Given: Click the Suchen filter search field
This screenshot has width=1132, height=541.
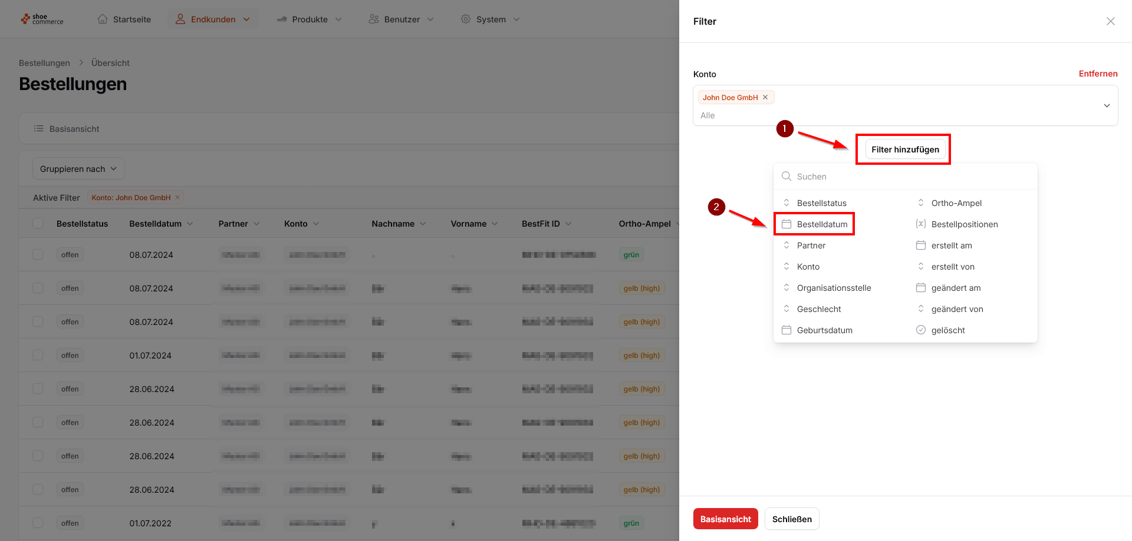Looking at the screenshot, I should pyautogui.click(x=906, y=176).
